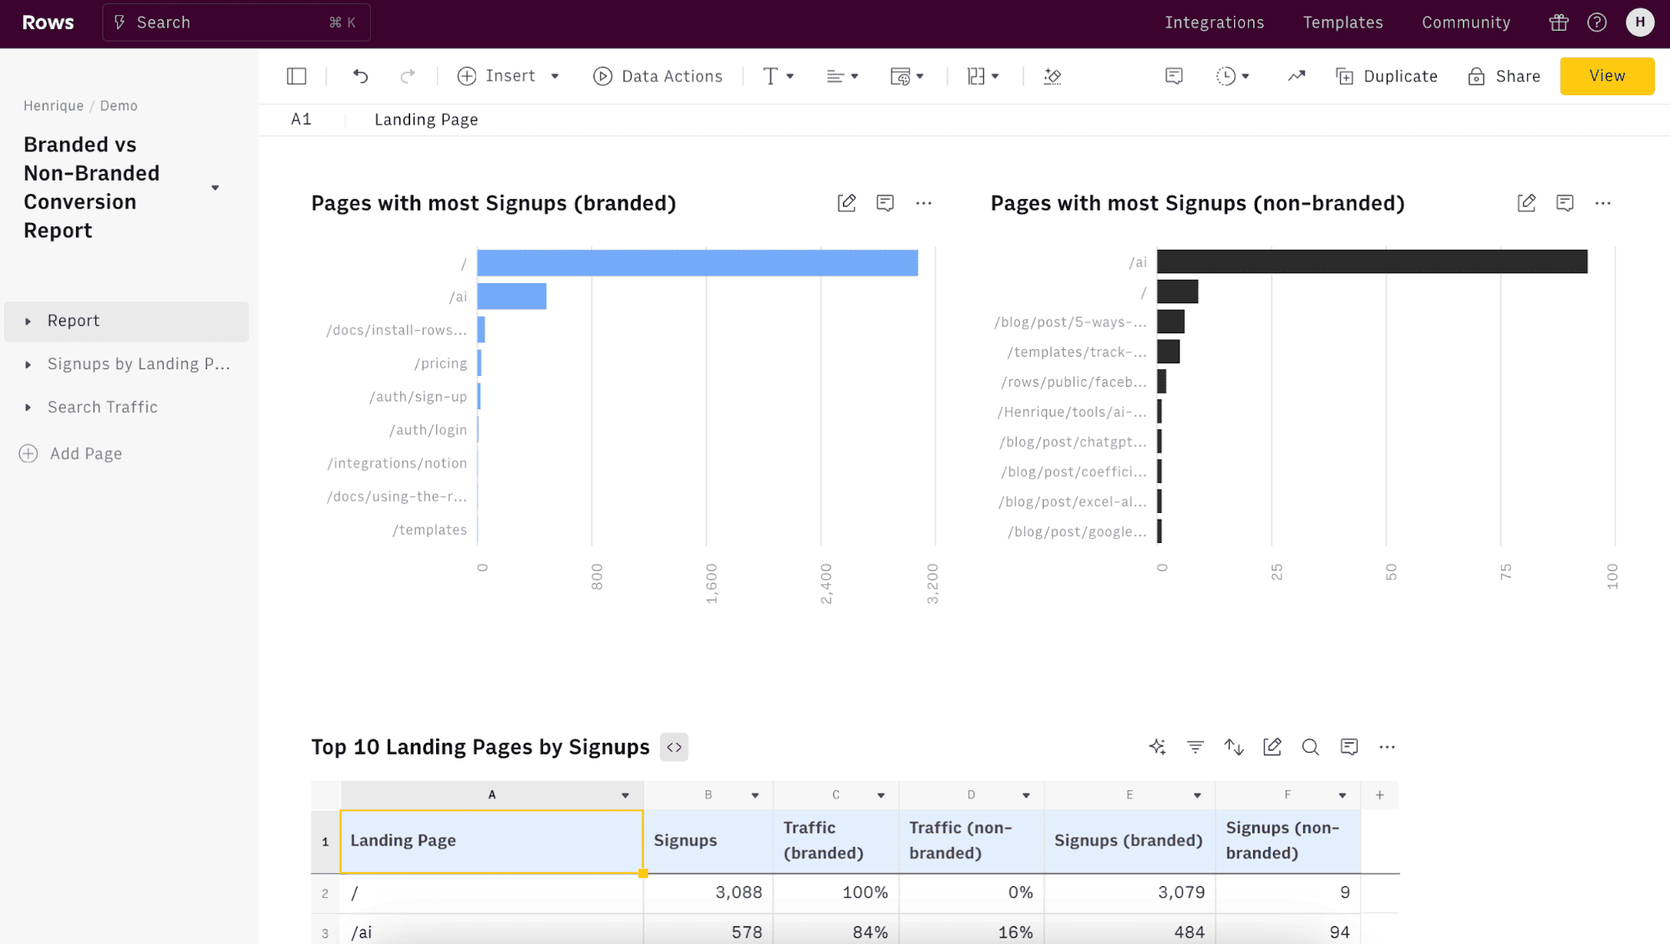Expand the Signups by Landing P... section

[x=28, y=363]
